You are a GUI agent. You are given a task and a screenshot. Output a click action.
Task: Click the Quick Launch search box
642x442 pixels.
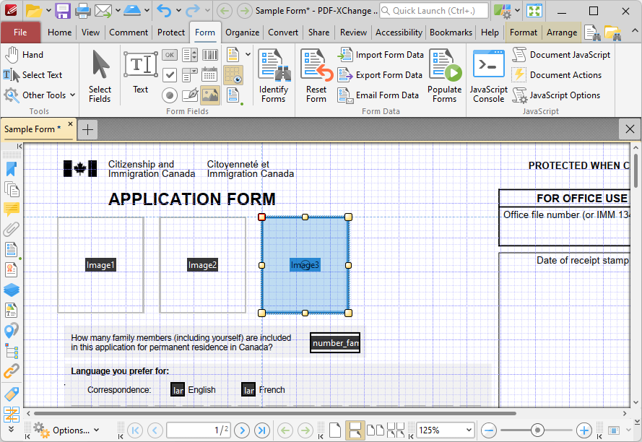click(x=434, y=11)
